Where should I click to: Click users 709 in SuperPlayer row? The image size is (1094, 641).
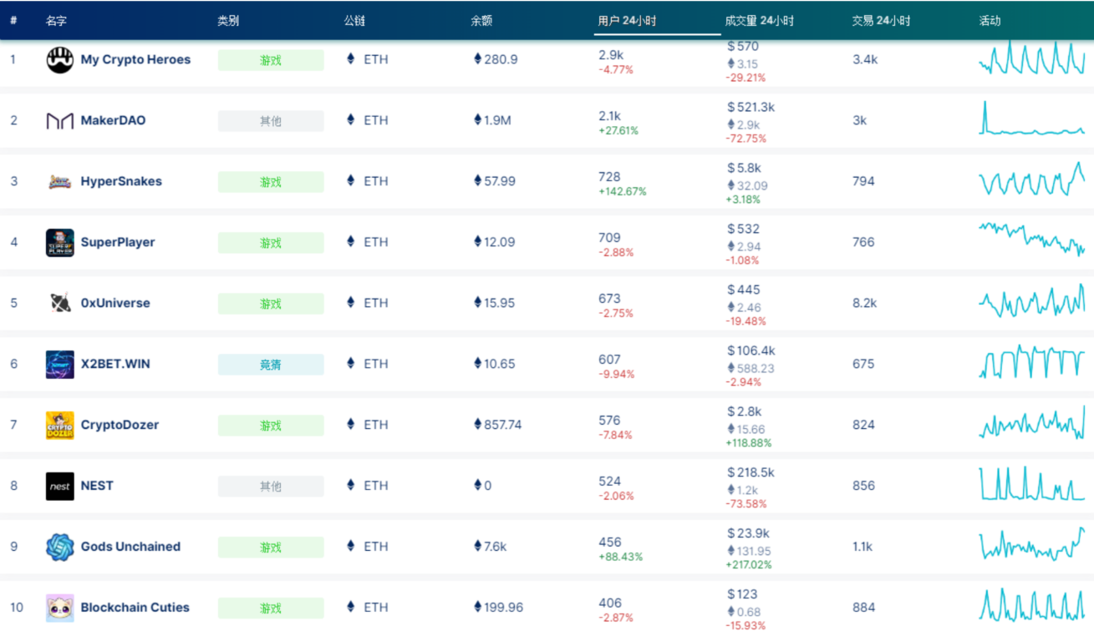point(610,238)
